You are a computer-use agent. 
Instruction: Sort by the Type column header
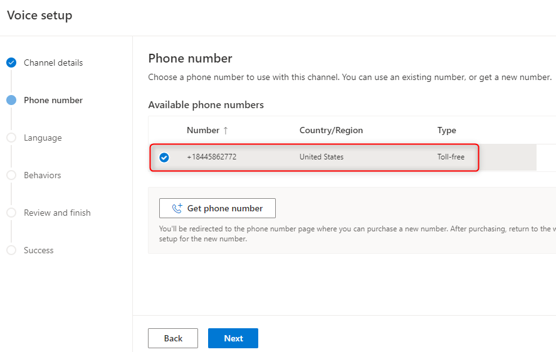tap(446, 131)
